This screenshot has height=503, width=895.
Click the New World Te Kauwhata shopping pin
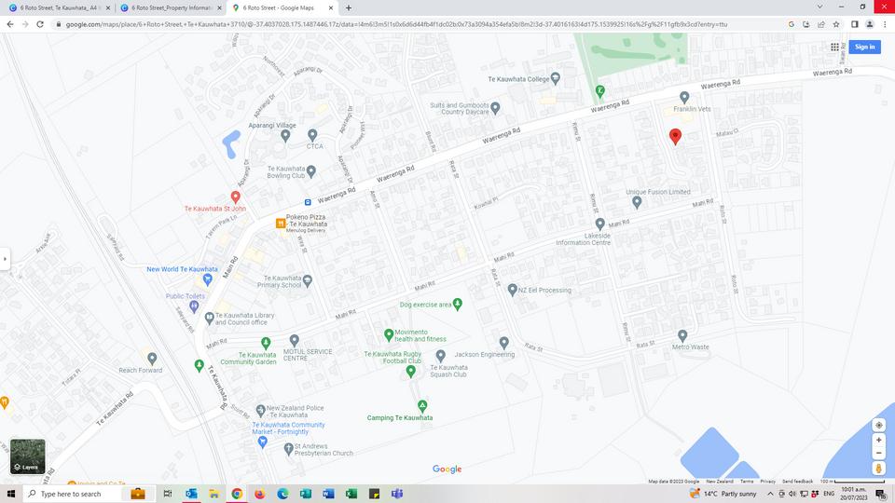[208, 279]
